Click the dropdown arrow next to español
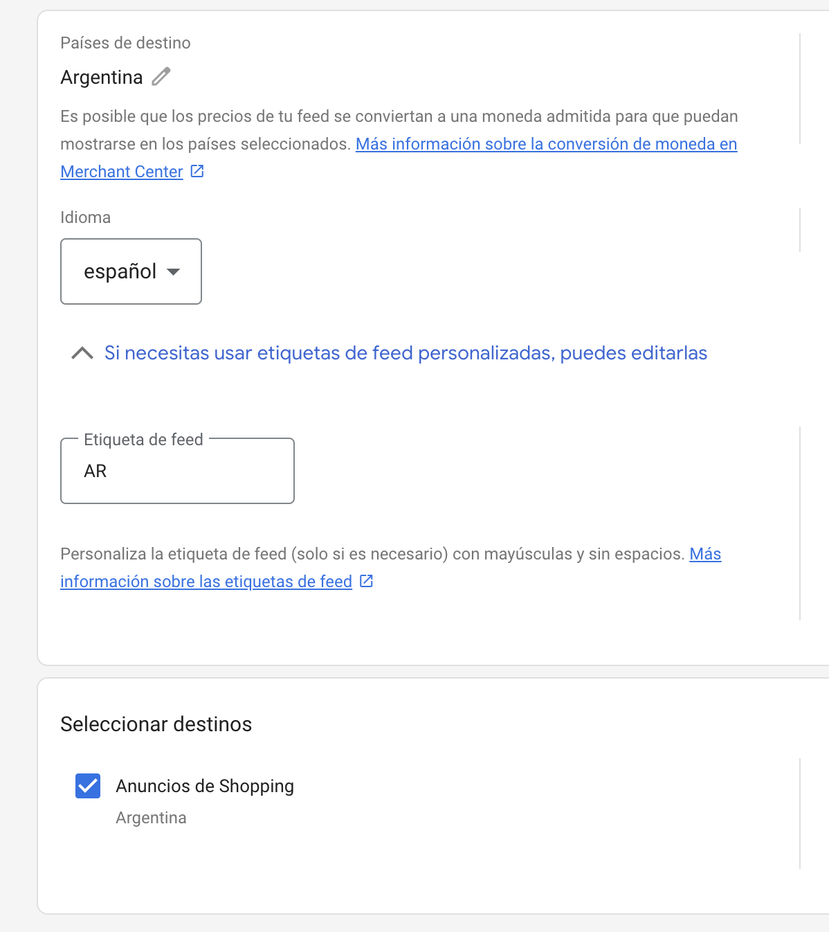The height and width of the screenshot is (932, 829). pos(174,272)
